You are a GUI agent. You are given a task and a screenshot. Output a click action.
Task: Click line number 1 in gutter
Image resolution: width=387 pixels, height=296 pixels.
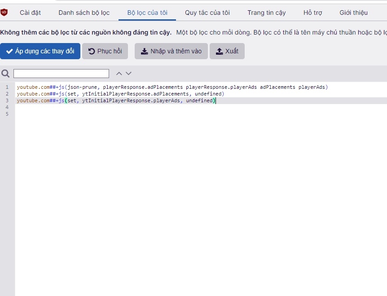pyautogui.click(x=7, y=87)
